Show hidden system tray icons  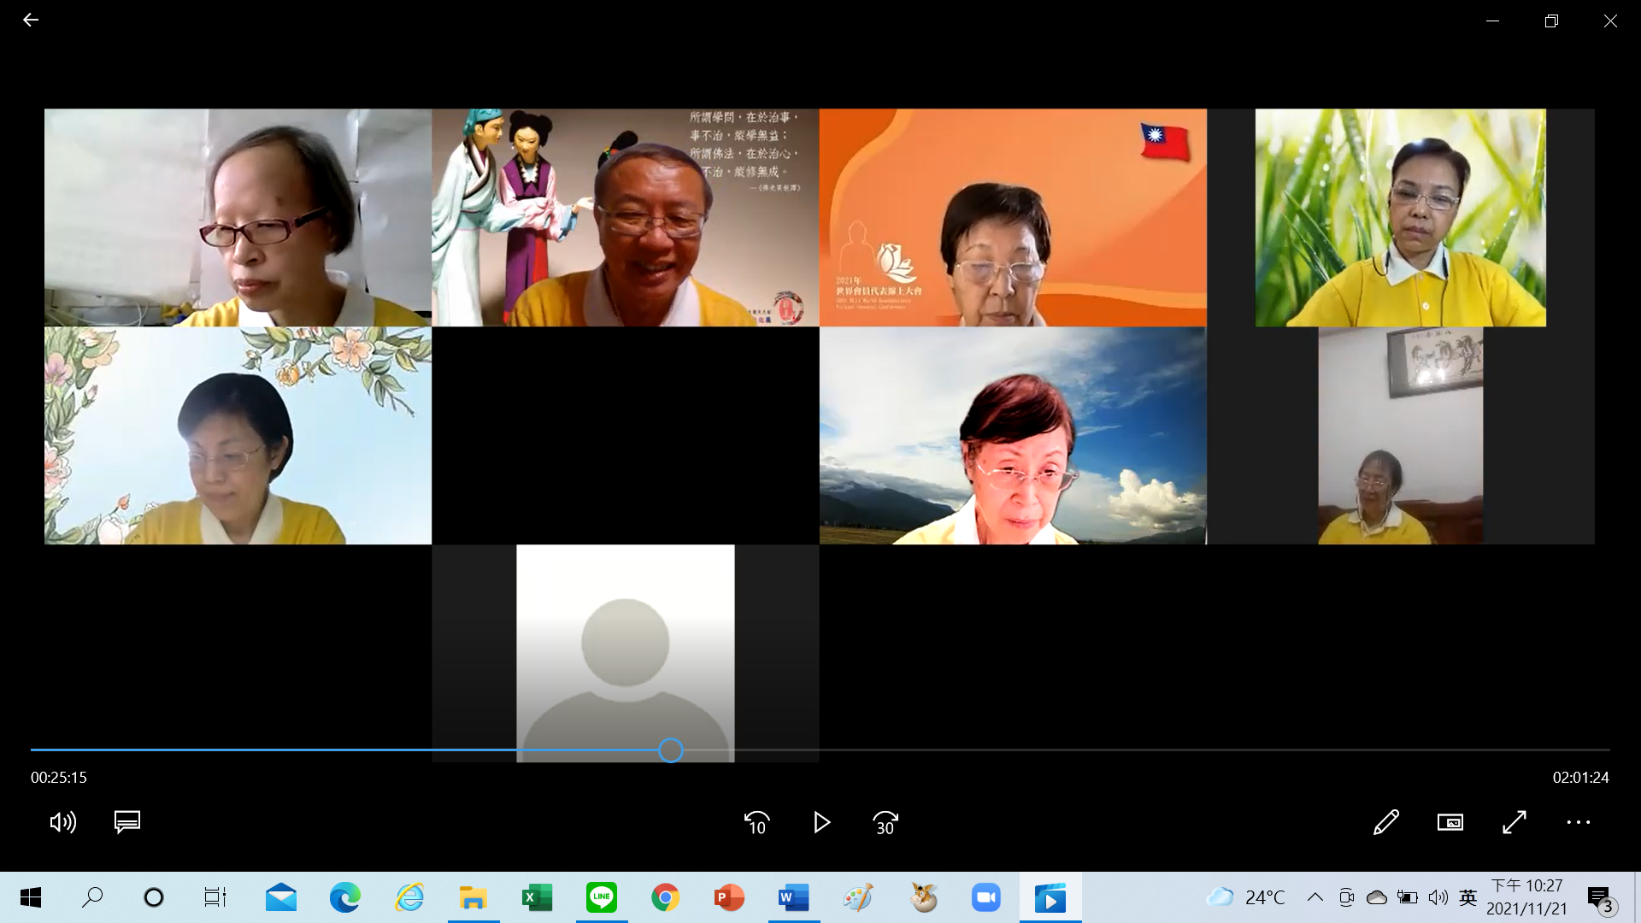coord(1315,897)
